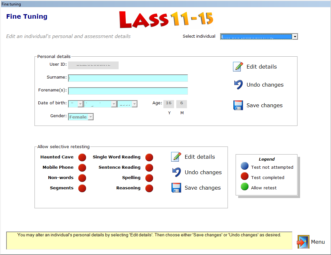Open the Select individual dropdown
Image resolution: width=331 pixels, height=255 pixels.
(295, 37)
